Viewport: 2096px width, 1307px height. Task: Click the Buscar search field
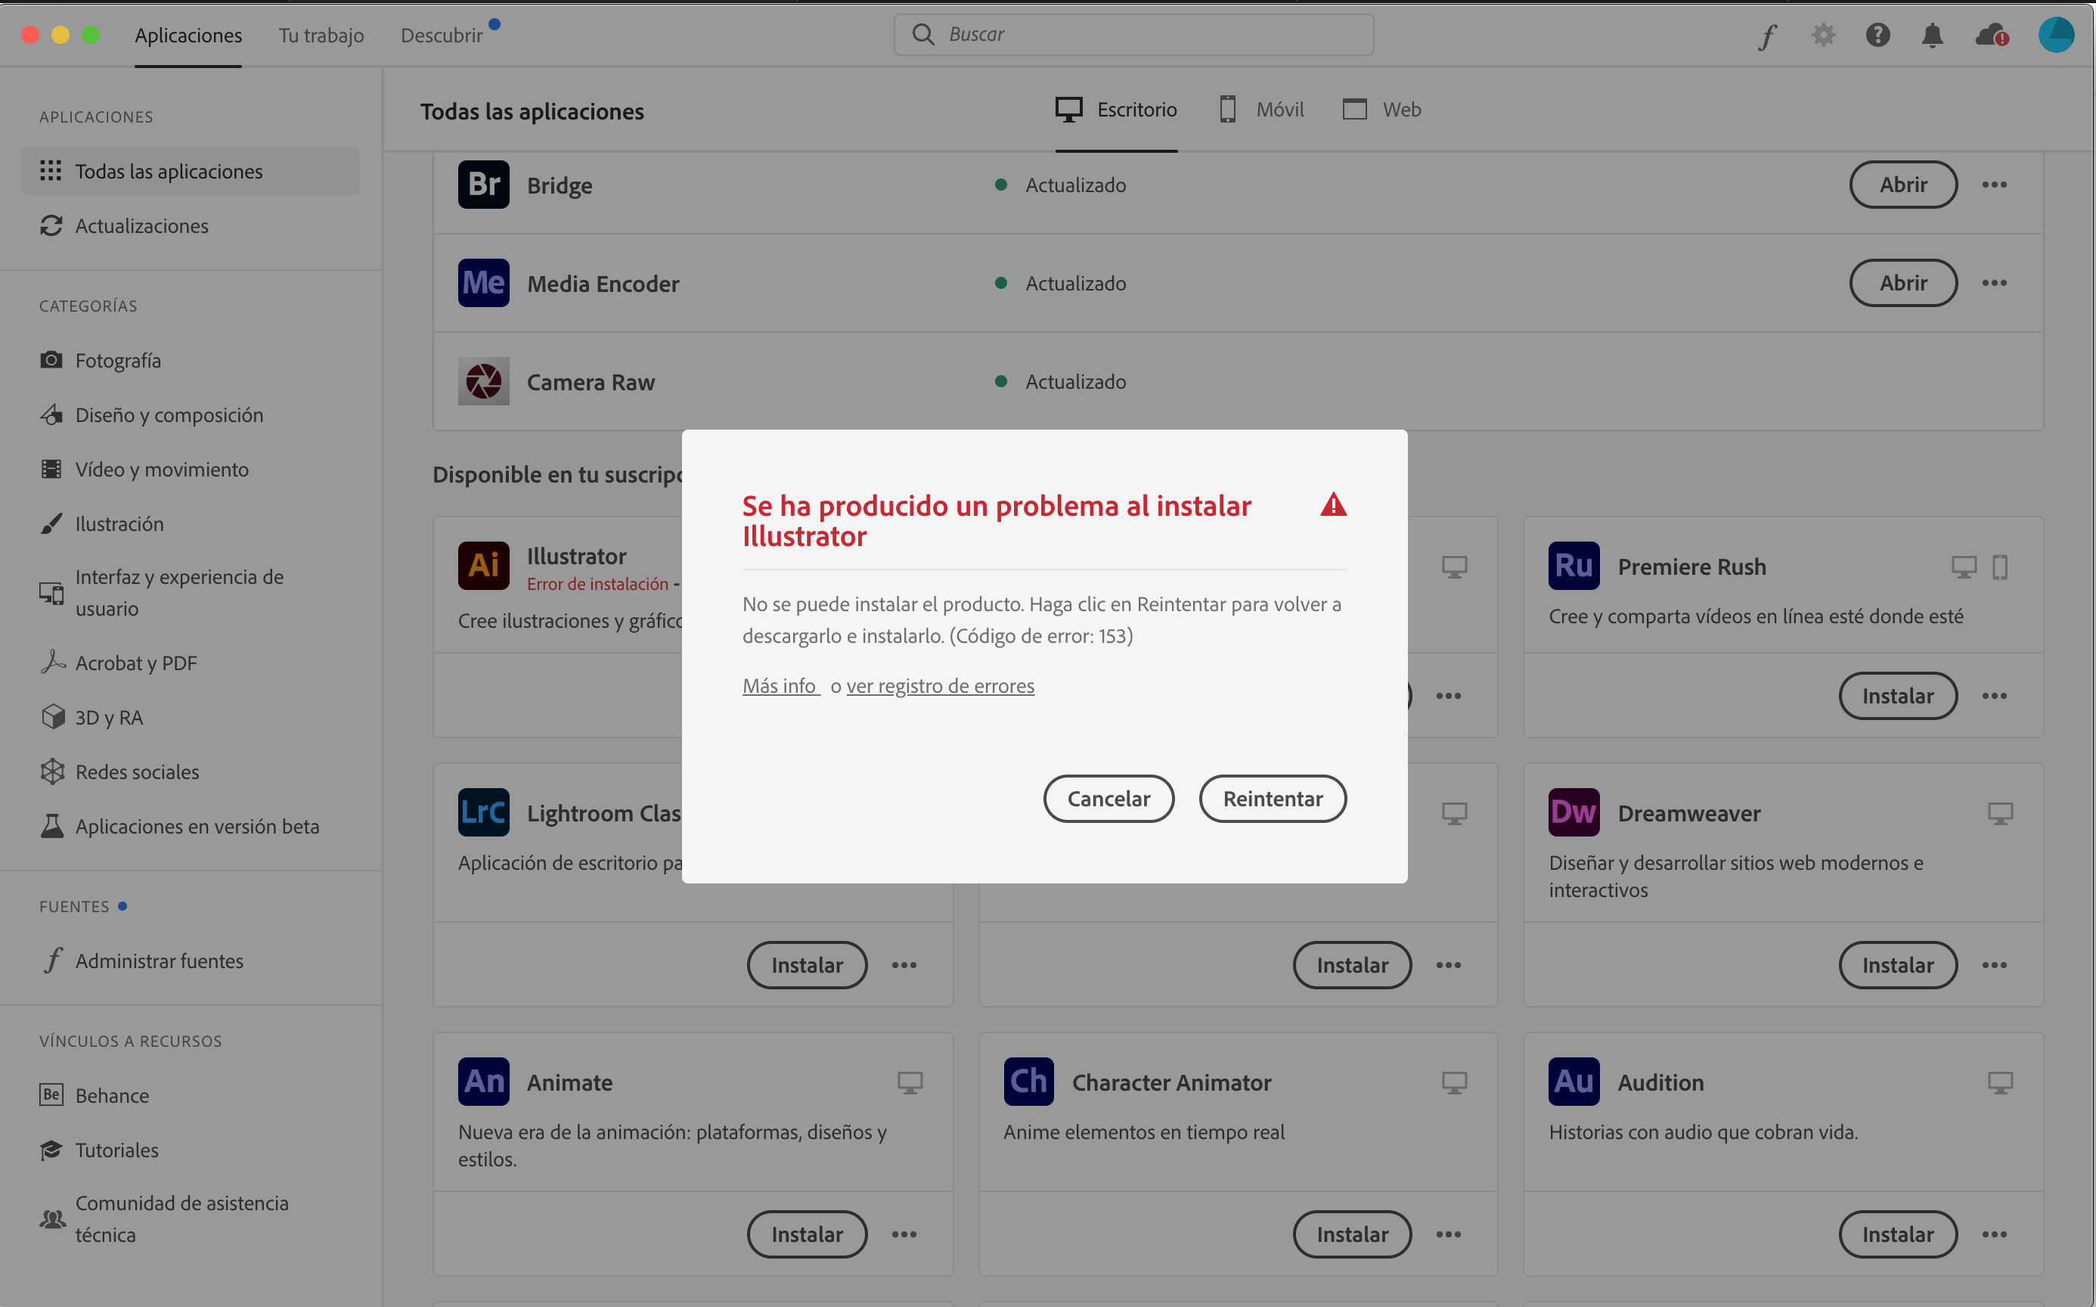1132,34
